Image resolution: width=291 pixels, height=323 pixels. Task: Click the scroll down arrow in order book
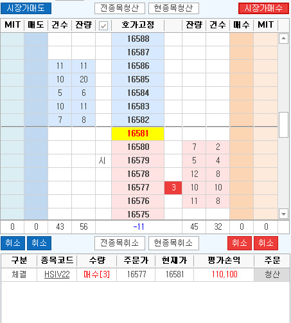coord(283,214)
